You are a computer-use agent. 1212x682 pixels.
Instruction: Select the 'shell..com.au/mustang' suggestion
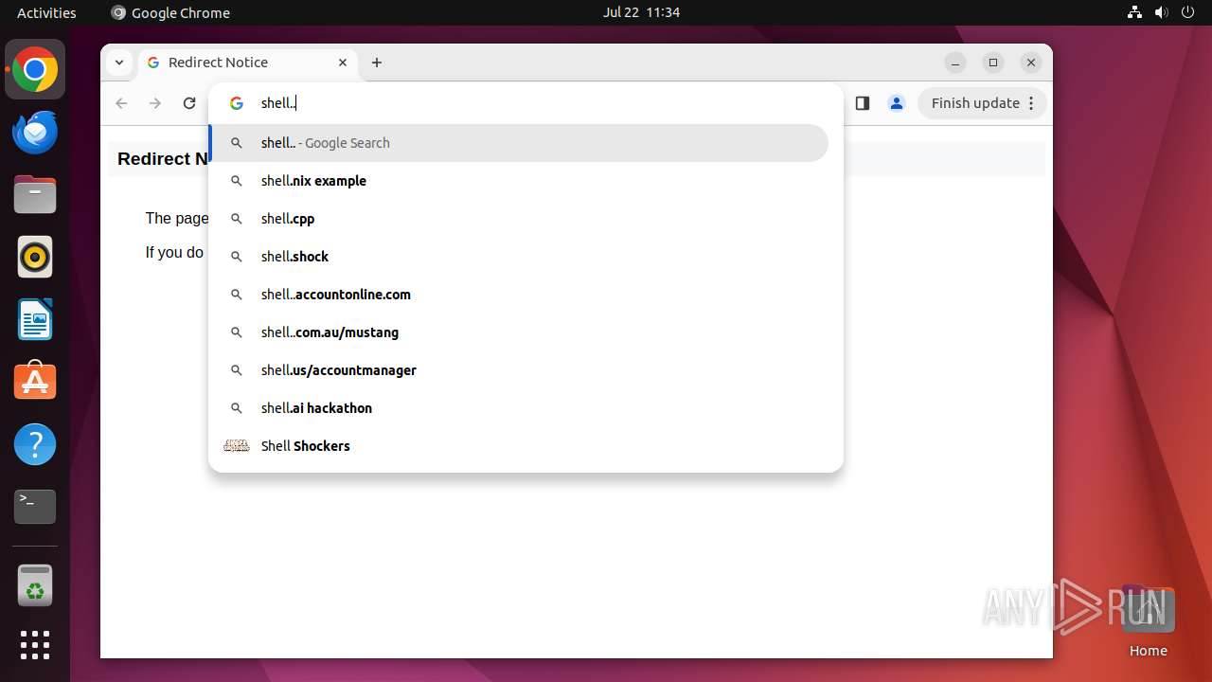pos(519,332)
